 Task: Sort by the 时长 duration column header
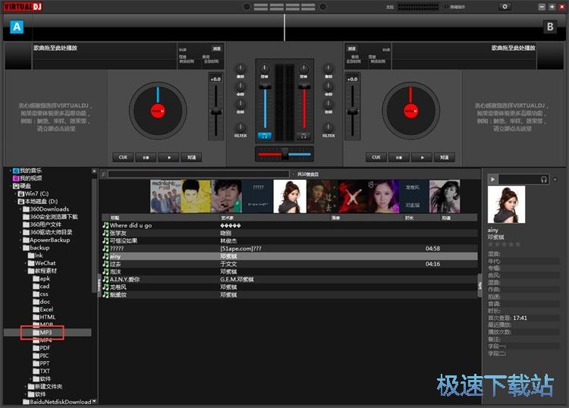pyautogui.click(x=422, y=218)
